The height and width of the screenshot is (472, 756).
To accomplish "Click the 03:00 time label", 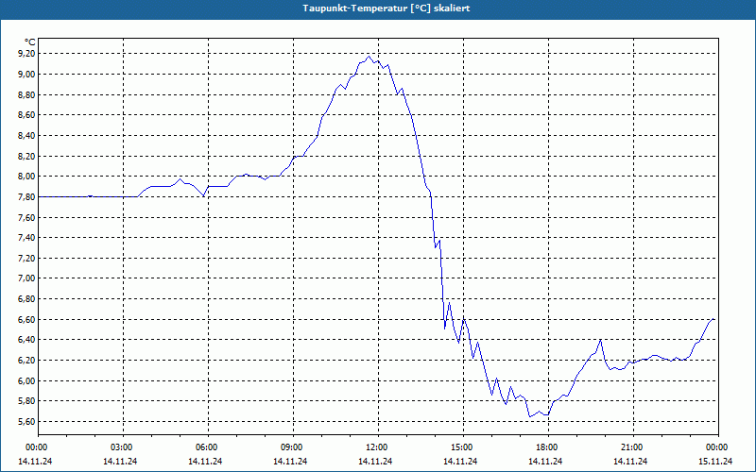I will click(124, 447).
